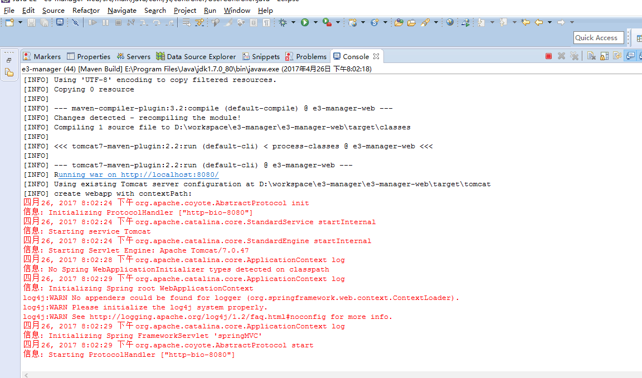
Task: Expand the External Tools dropdown arrow
Action: [338, 22]
